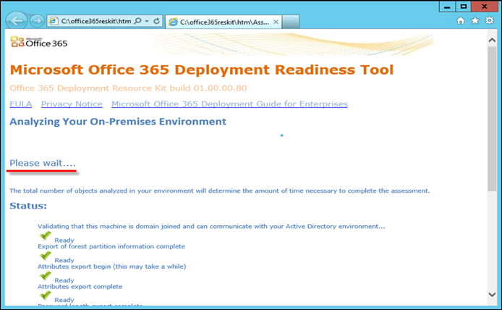Click the scrollbar up arrow

tap(492, 41)
